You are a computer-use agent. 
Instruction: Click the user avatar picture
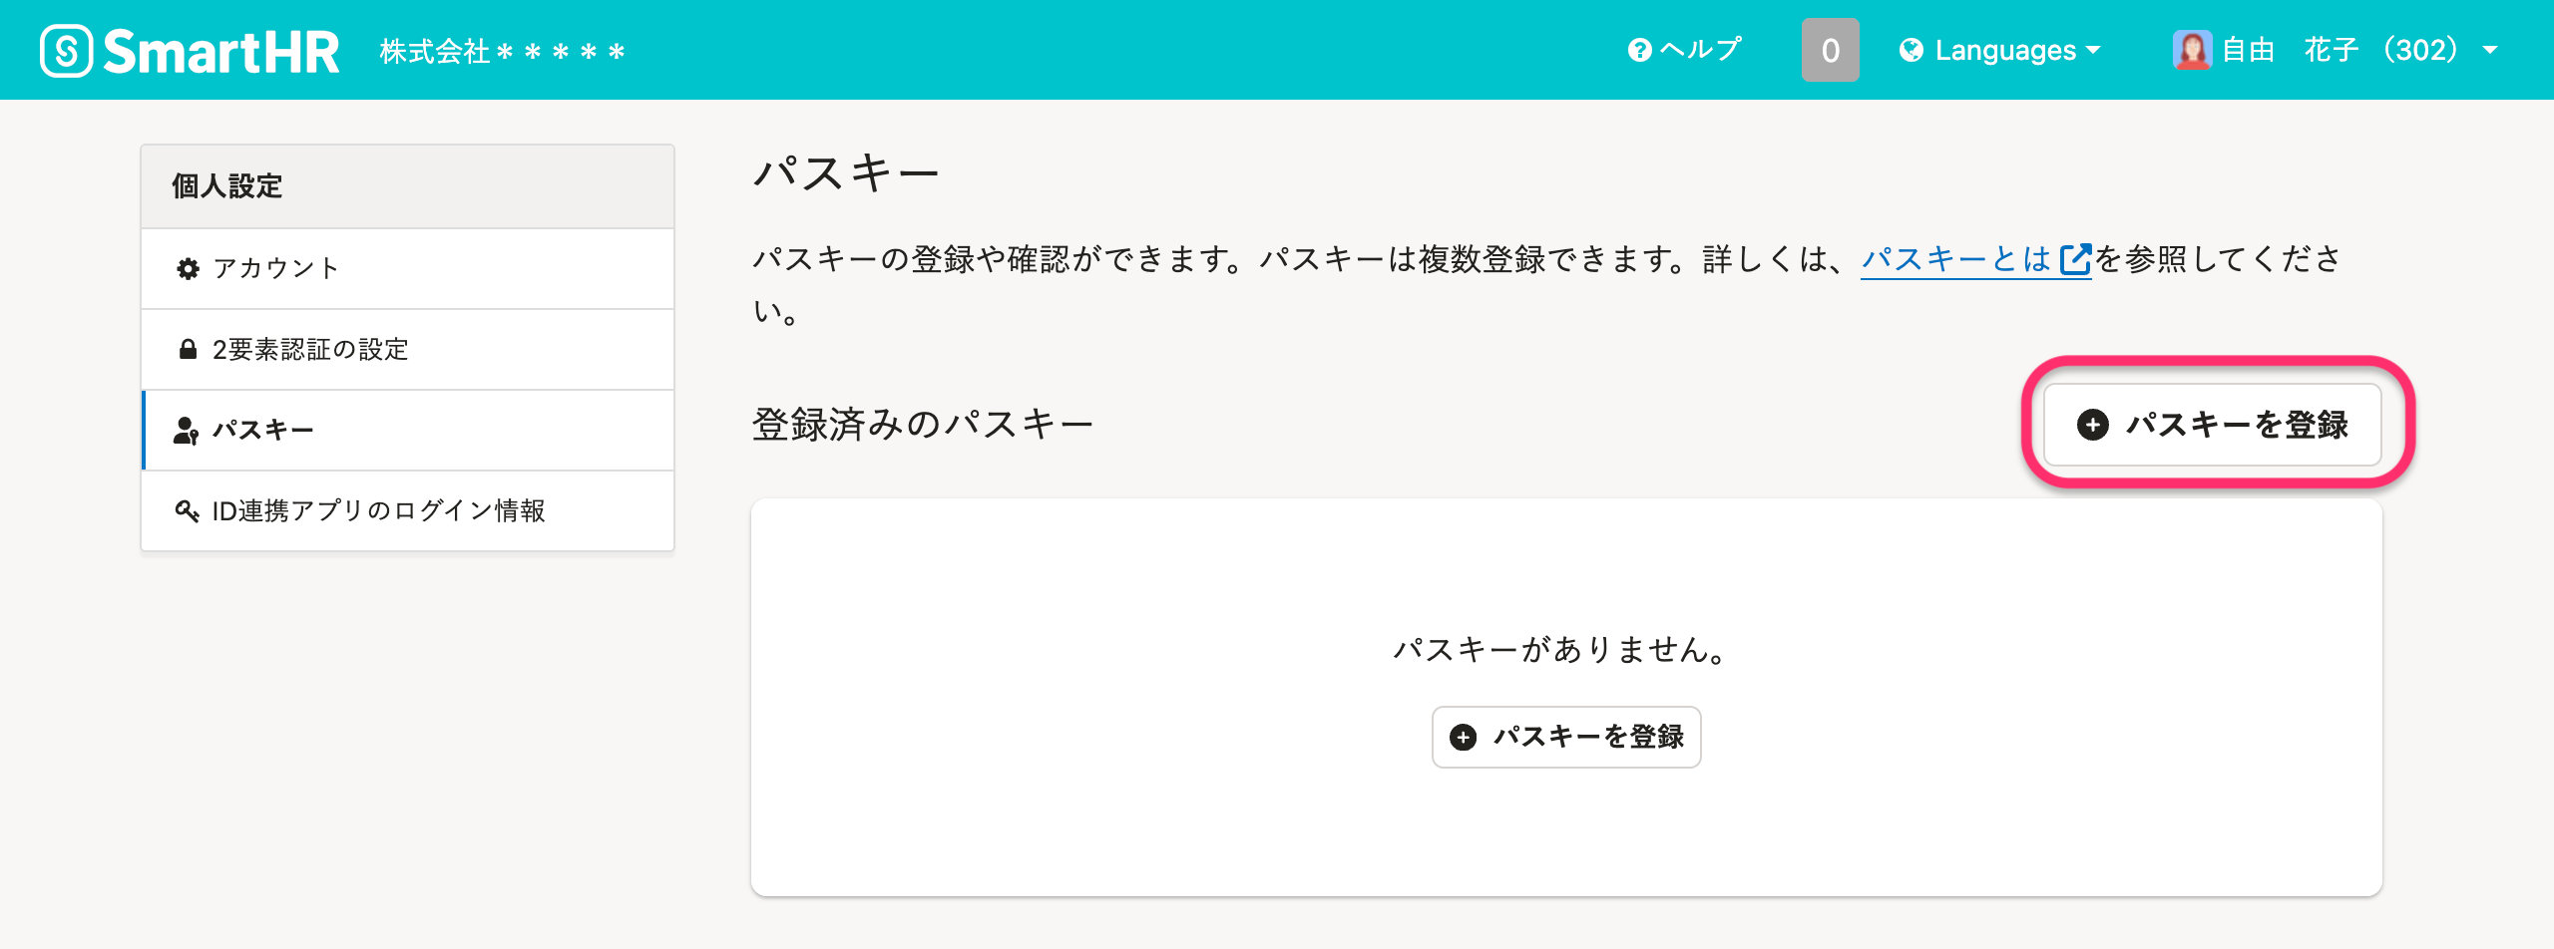2192,50
